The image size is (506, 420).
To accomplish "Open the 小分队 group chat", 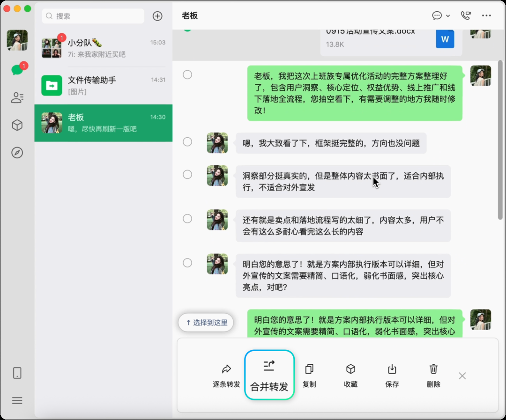I will tap(103, 48).
